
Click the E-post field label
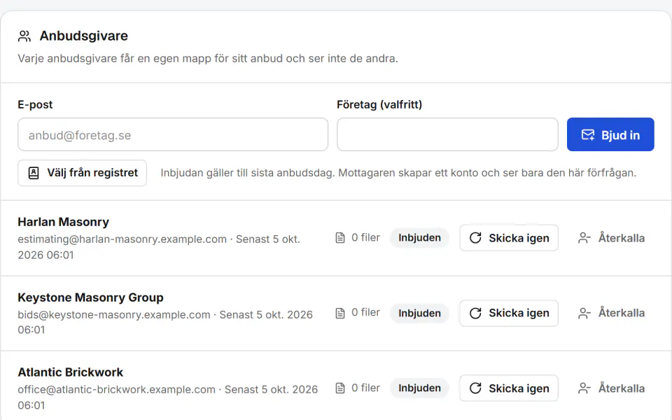35,104
